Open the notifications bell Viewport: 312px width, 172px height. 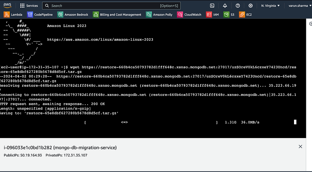click(x=225, y=6)
